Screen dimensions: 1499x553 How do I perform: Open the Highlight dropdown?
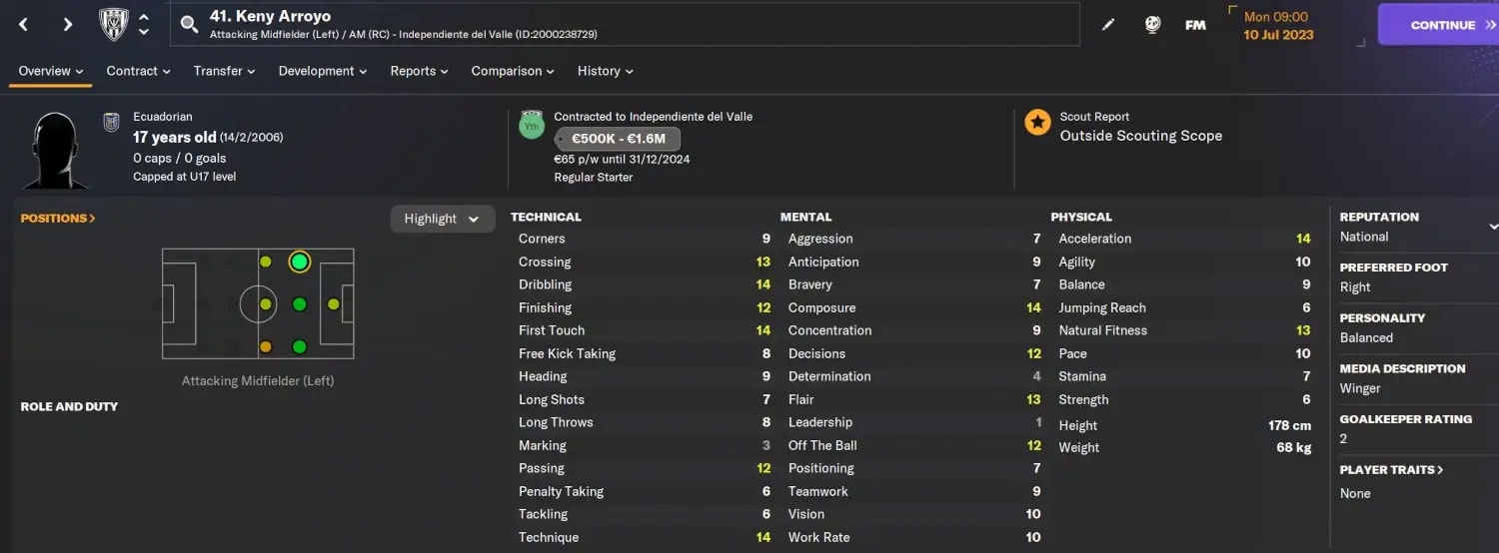tap(443, 219)
